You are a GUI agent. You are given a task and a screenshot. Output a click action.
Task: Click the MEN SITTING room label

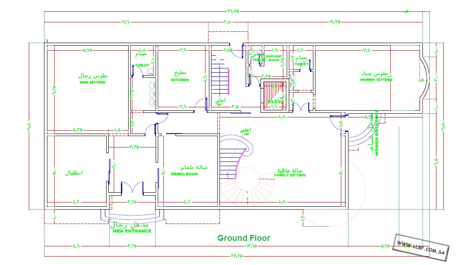tap(92, 82)
